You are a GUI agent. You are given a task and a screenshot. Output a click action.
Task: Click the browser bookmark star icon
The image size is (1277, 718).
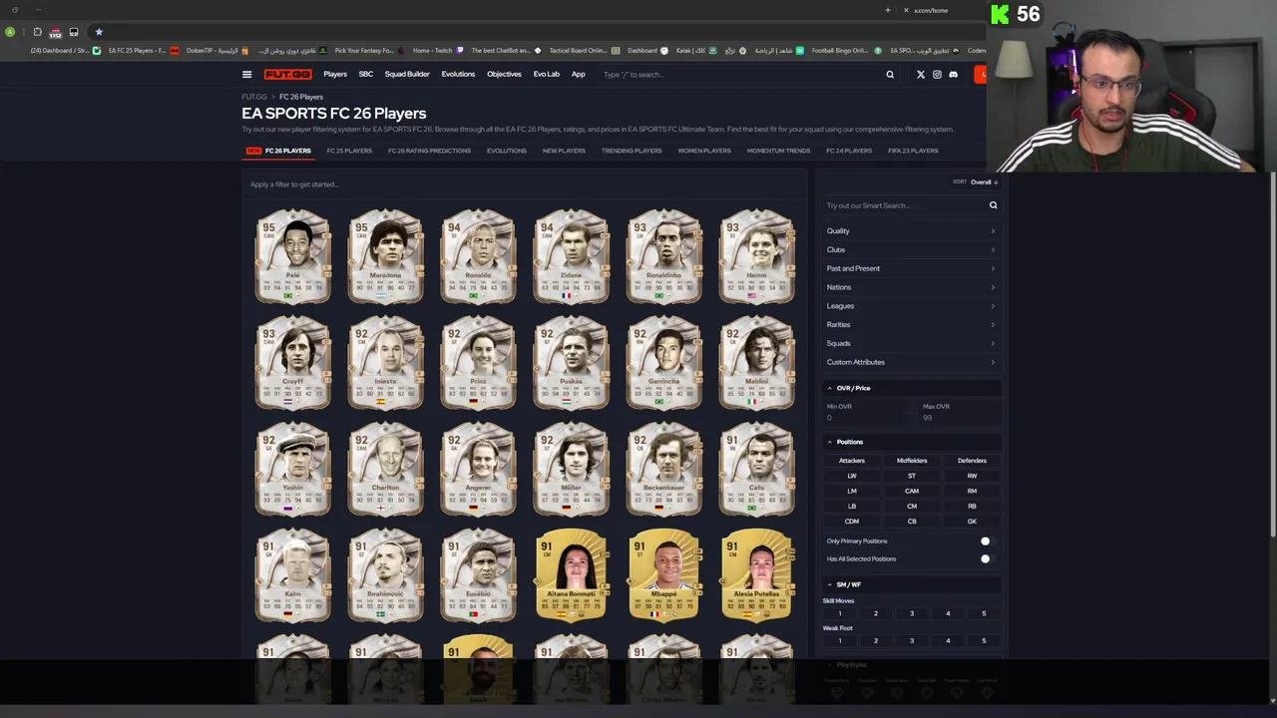[99, 32]
